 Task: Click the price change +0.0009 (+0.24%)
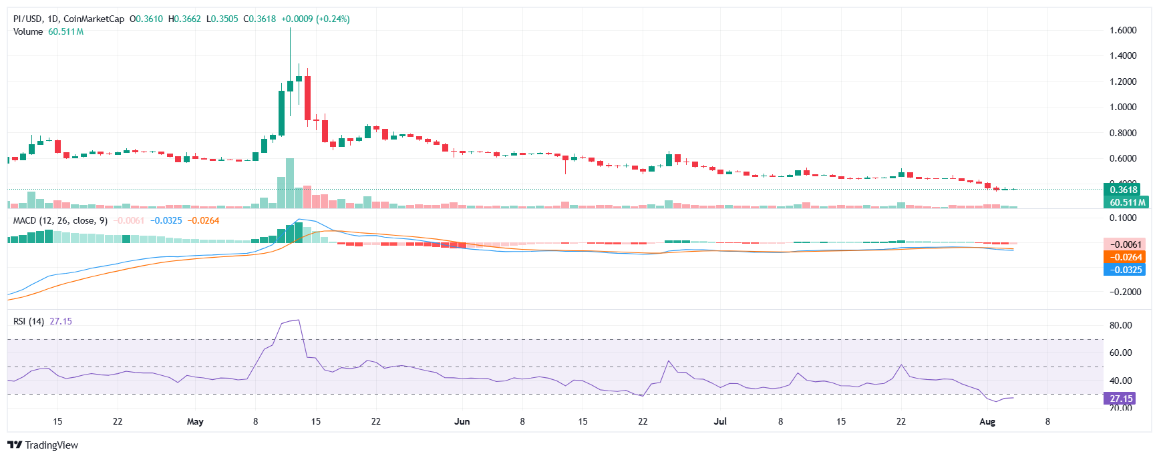[315, 19]
